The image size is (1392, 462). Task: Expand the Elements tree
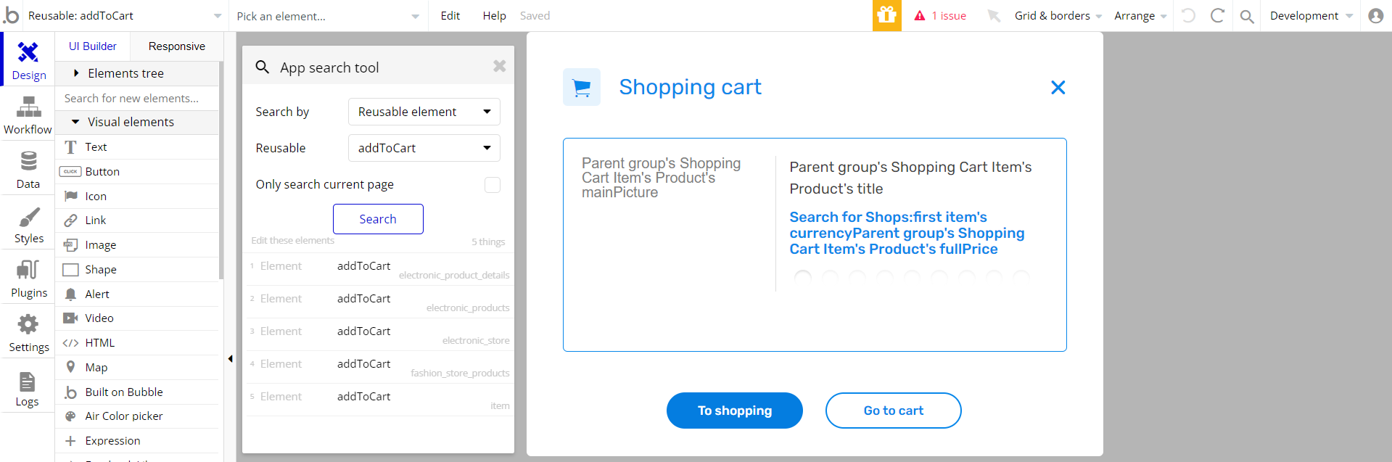coord(76,73)
